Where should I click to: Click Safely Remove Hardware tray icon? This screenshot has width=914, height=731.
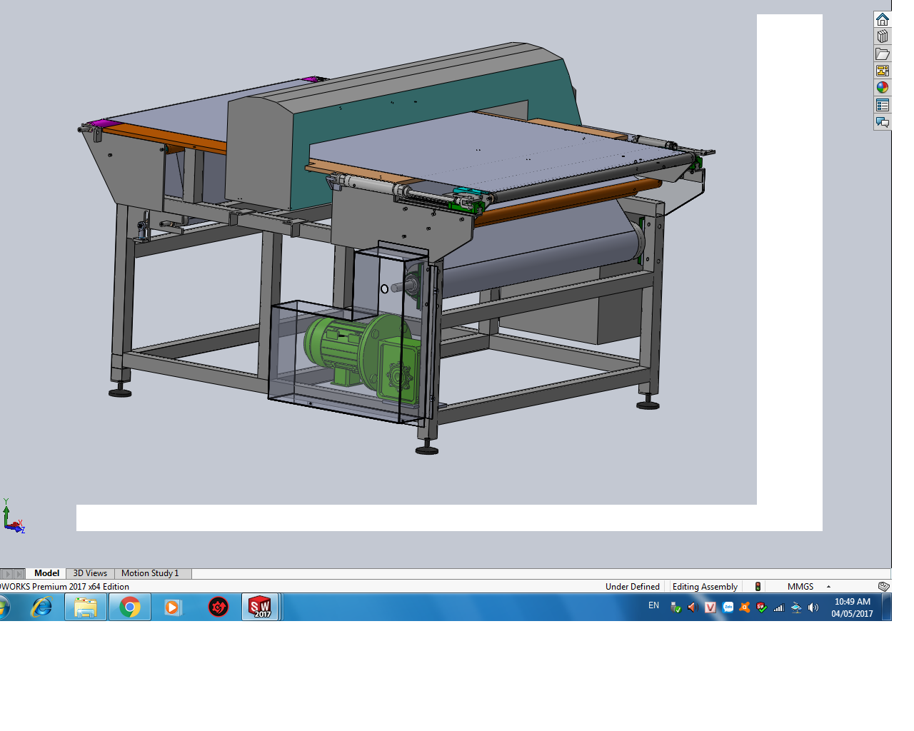coord(676,608)
